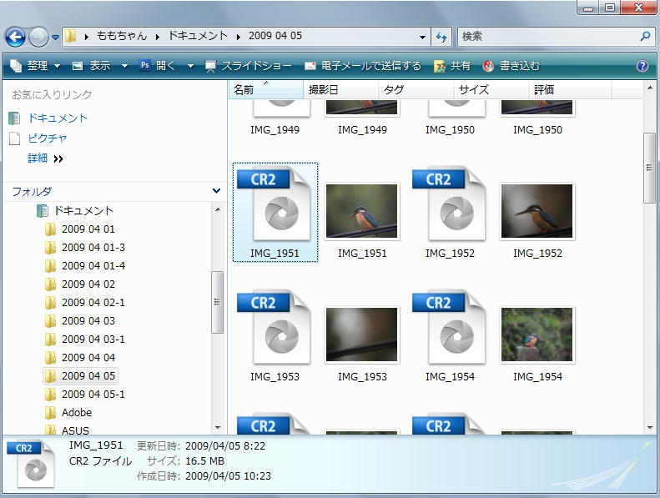Collapse the フォルダ folders pane chevron
Screen dimensions: 660x498
click(x=216, y=191)
